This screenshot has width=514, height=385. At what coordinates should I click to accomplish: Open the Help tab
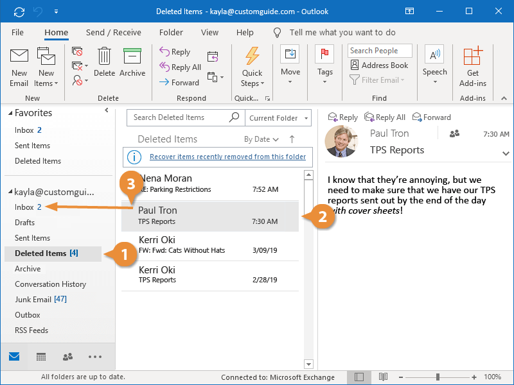pos(245,33)
